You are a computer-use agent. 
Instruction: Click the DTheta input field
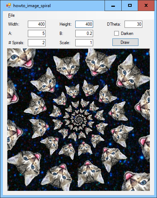click(x=133, y=24)
